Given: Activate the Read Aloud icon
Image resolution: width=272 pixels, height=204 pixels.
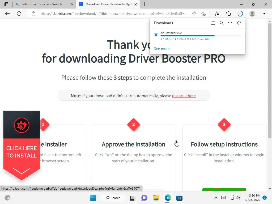Looking at the screenshot, I should [x=194, y=14].
